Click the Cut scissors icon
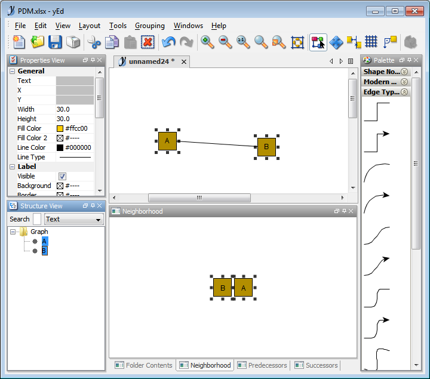Viewport: 430px width, 379px height. (x=94, y=42)
